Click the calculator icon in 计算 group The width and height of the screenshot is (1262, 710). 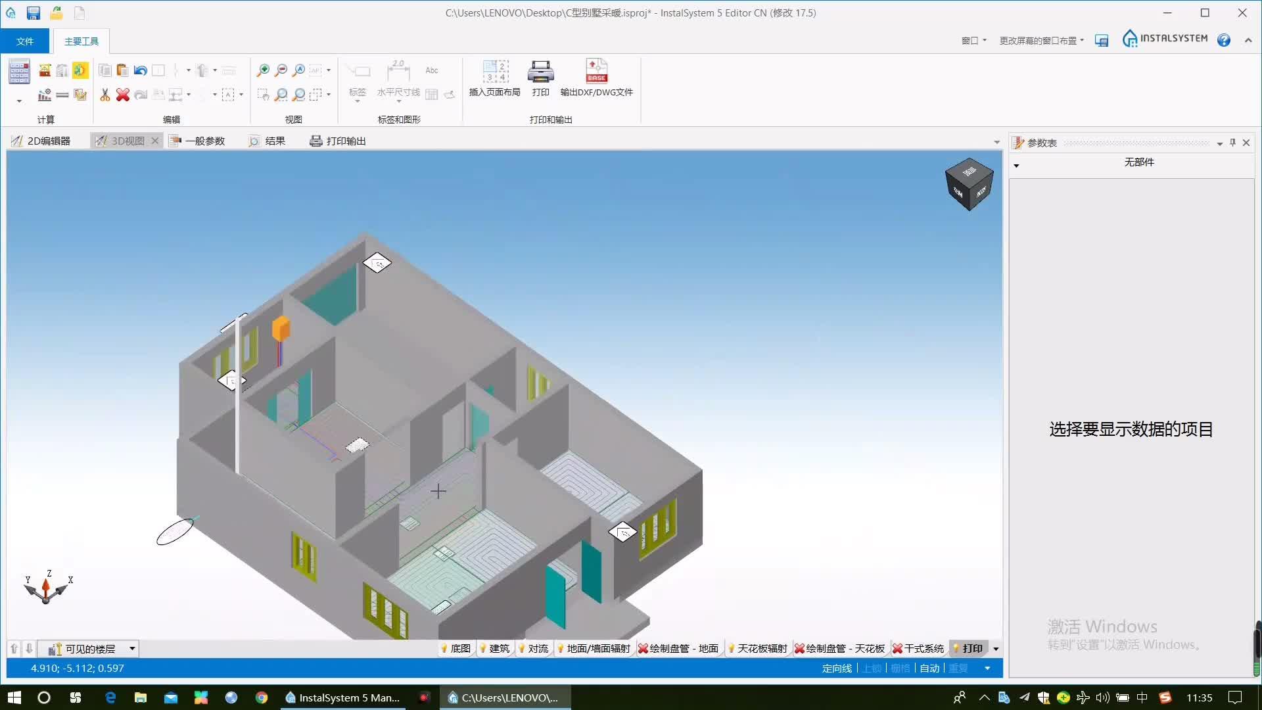point(19,72)
